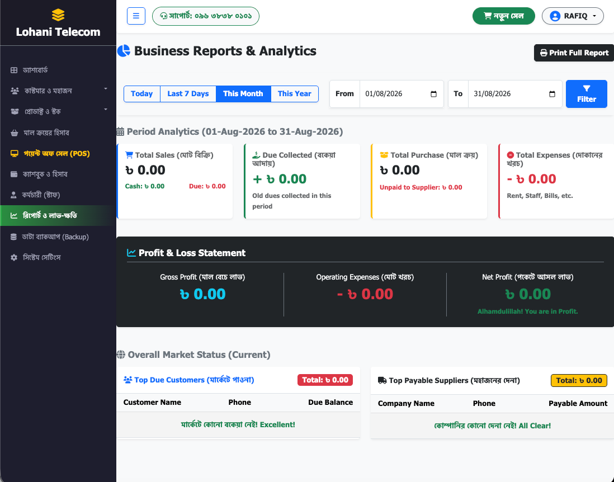Viewport: 614px width, 482px height.
Task: Click the Company Name column header
Action: point(406,404)
